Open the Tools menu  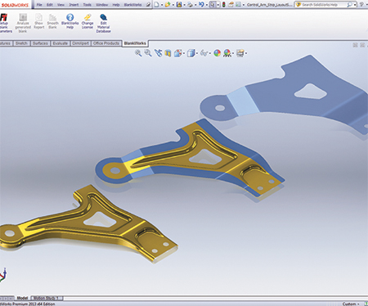(x=87, y=5)
